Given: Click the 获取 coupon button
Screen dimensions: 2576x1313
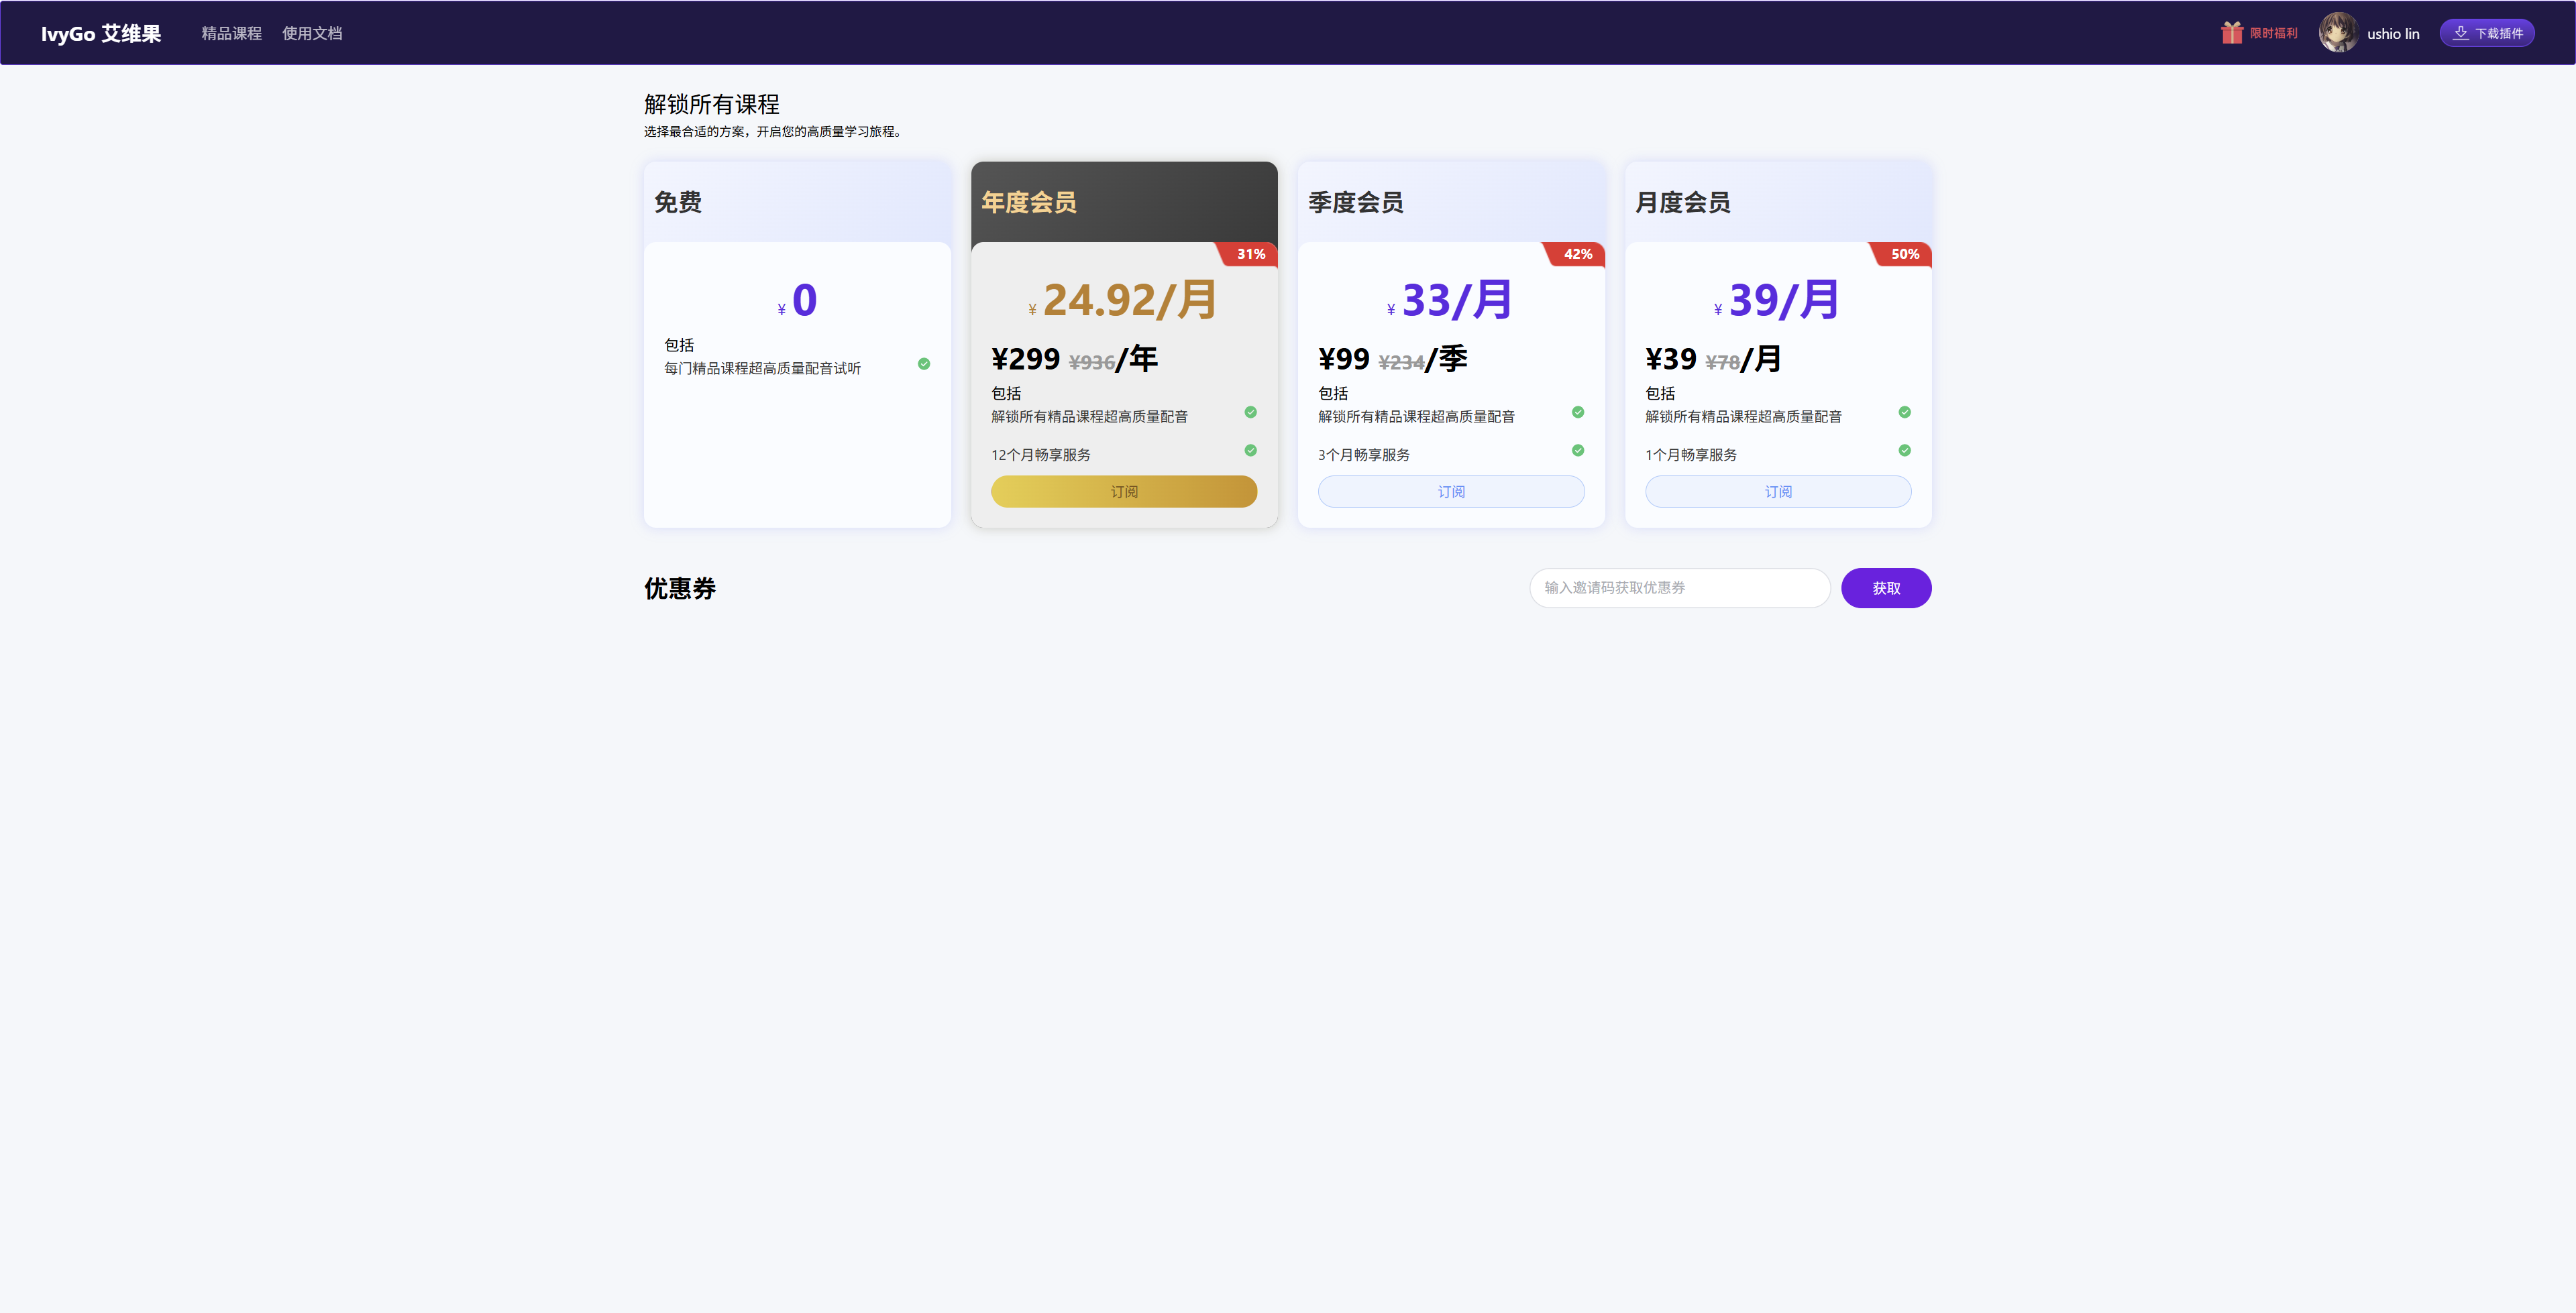Looking at the screenshot, I should (x=1886, y=588).
